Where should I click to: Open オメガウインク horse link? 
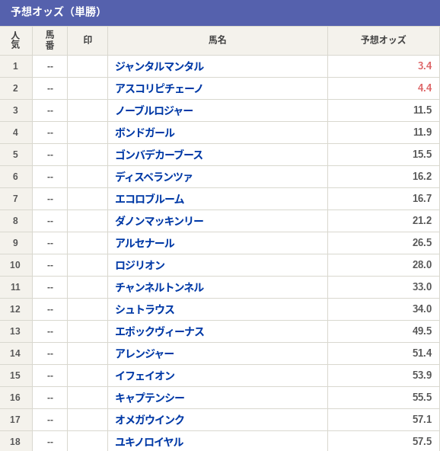coord(150,420)
